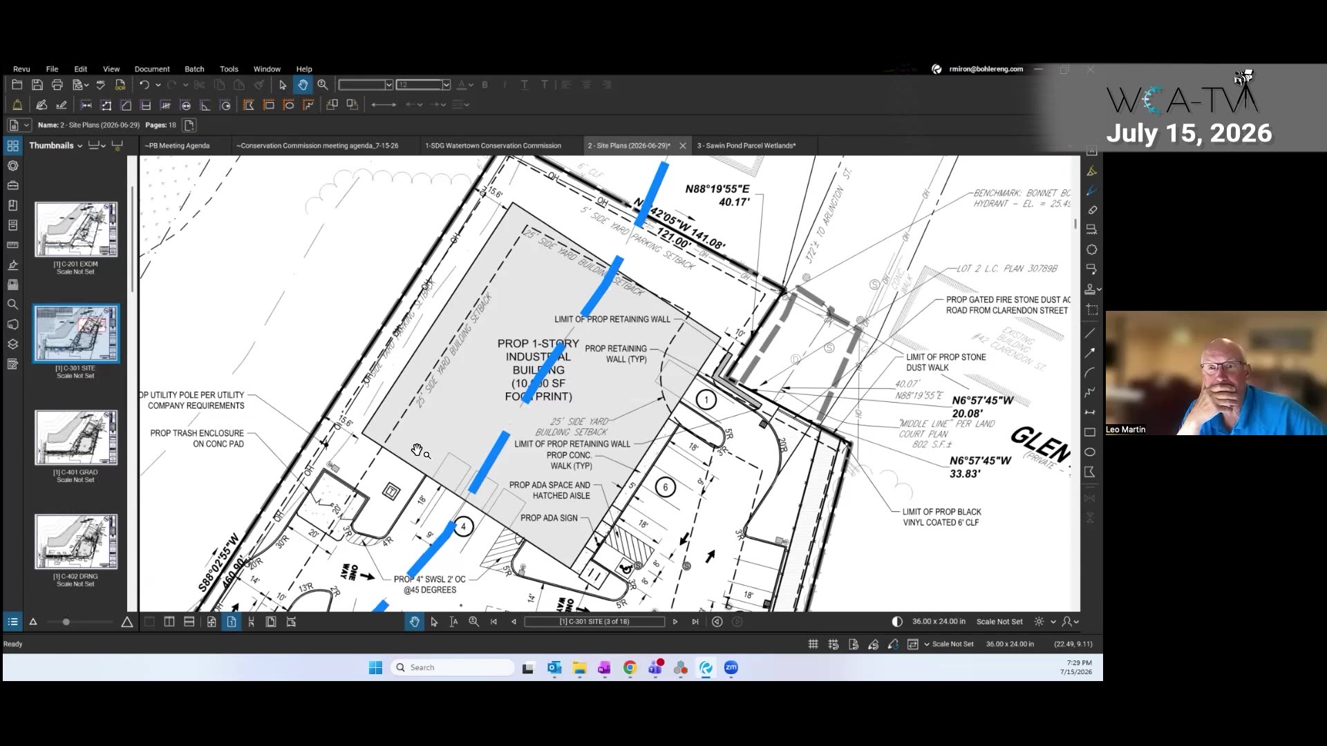The image size is (1327, 746).
Task: Open the Tools menu
Action: pos(229,69)
